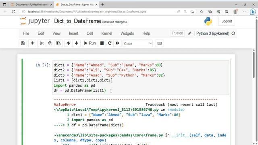258x145 pixels.
Task: Run the selected cell
Action: pyautogui.click(x=90, y=43)
